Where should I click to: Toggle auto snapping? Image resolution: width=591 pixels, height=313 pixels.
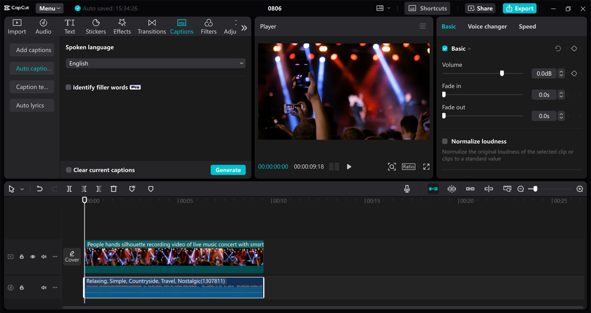(452, 189)
